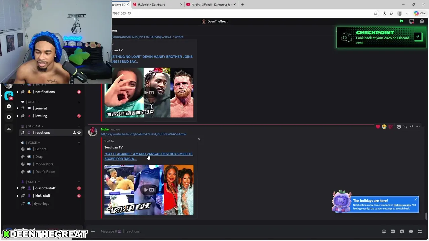Click the gift icon in message bar
This screenshot has height=241, width=429.
[x=384, y=231]
